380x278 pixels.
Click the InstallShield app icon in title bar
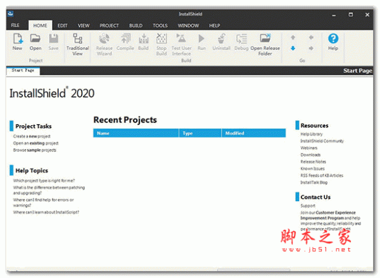tap(10, 14)
